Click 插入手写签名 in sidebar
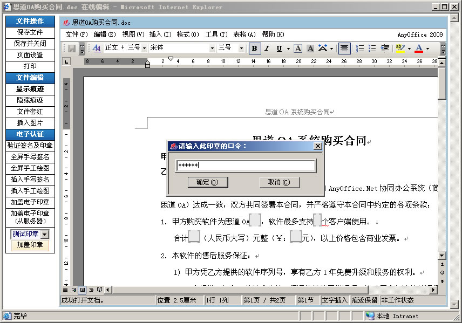This screenshot has height=323, width=462. (x=30, y=180)
